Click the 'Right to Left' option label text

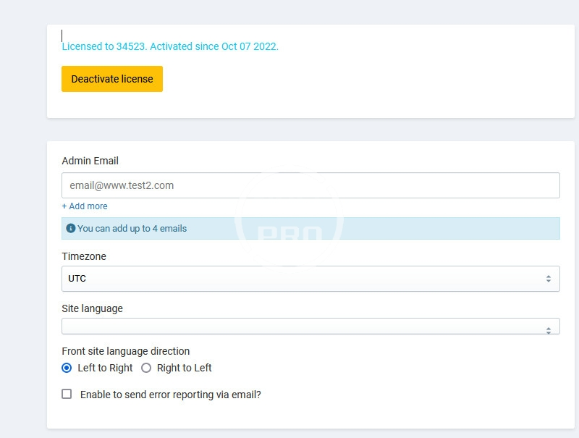(184, 368)
